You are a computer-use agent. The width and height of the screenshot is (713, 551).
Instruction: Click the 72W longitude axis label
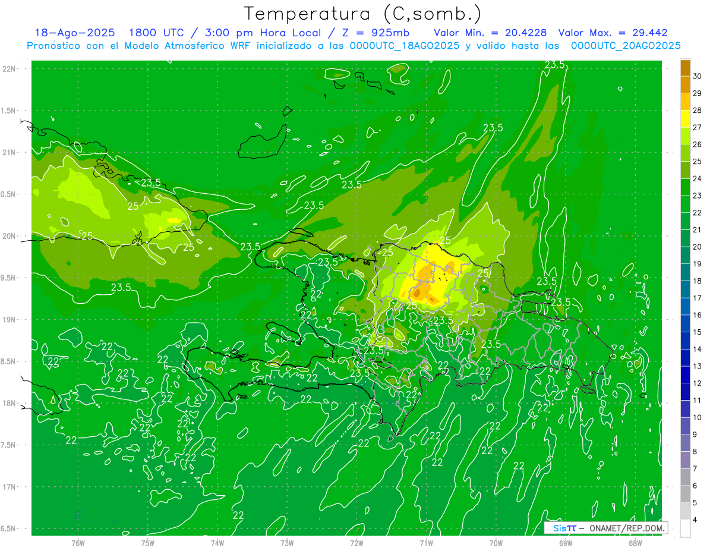coord(356,543)
